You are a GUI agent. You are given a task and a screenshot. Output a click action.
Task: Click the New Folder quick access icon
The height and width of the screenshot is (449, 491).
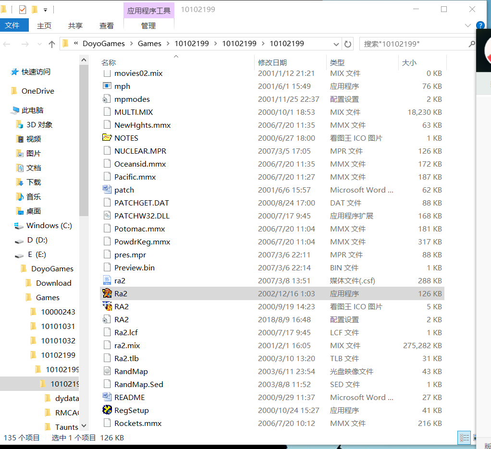35,10
